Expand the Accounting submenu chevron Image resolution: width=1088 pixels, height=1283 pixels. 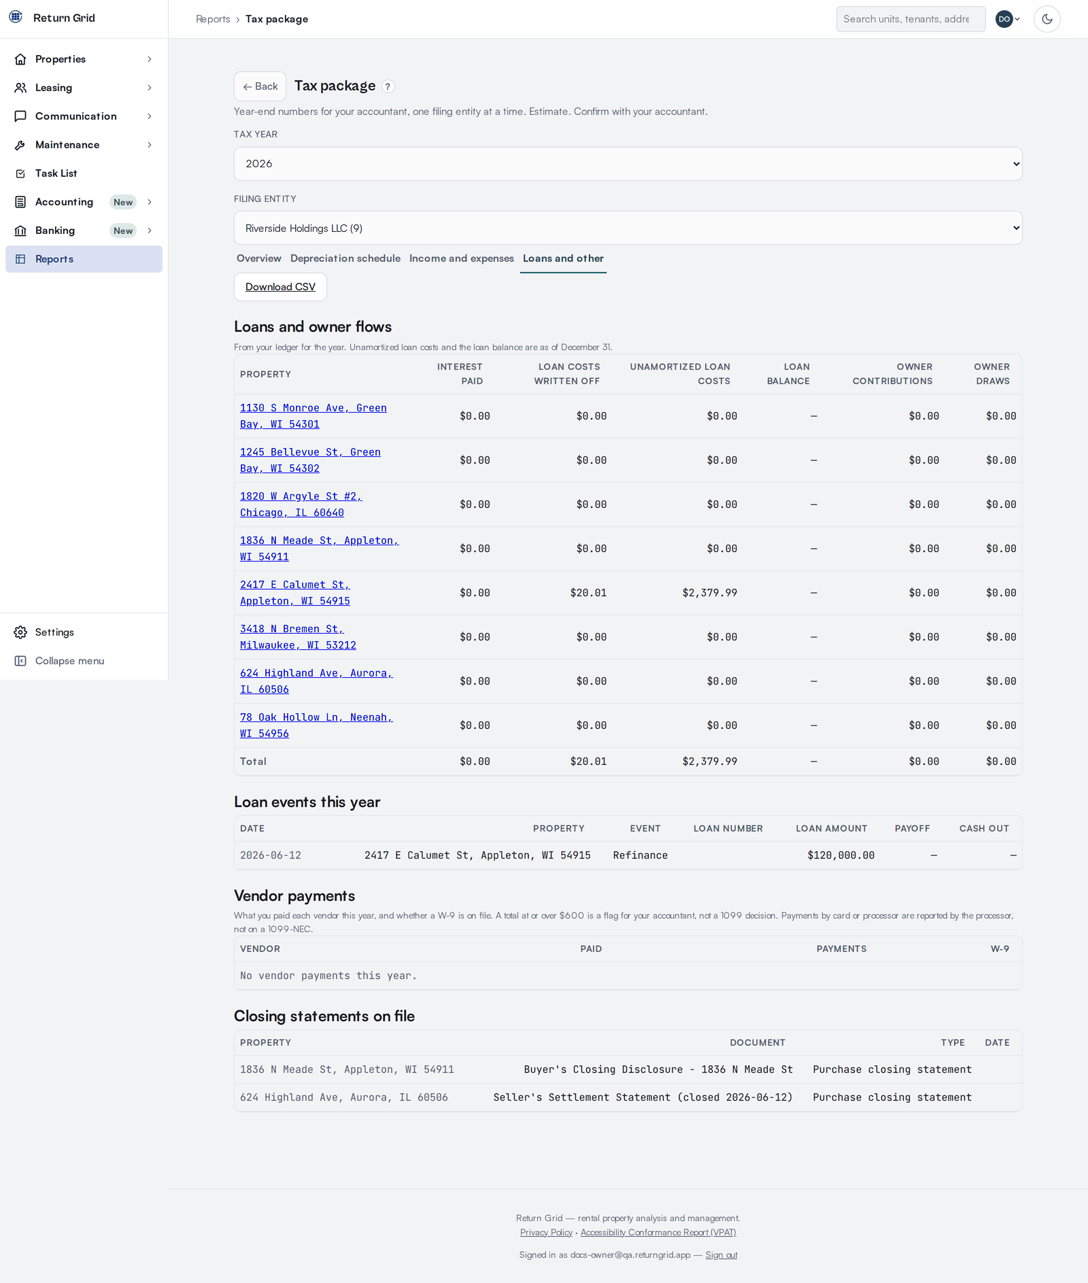pyautogui.click(x=150, y=202)
